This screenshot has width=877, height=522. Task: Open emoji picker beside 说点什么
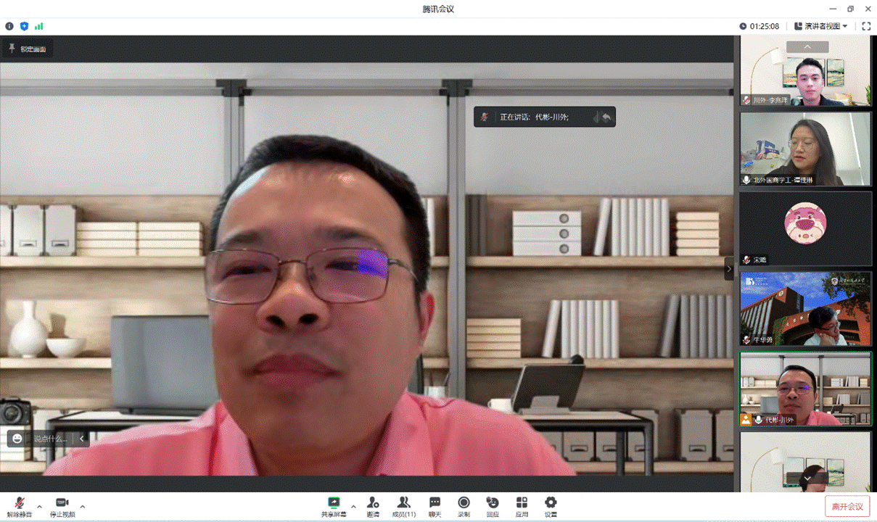tap(17, 438)
